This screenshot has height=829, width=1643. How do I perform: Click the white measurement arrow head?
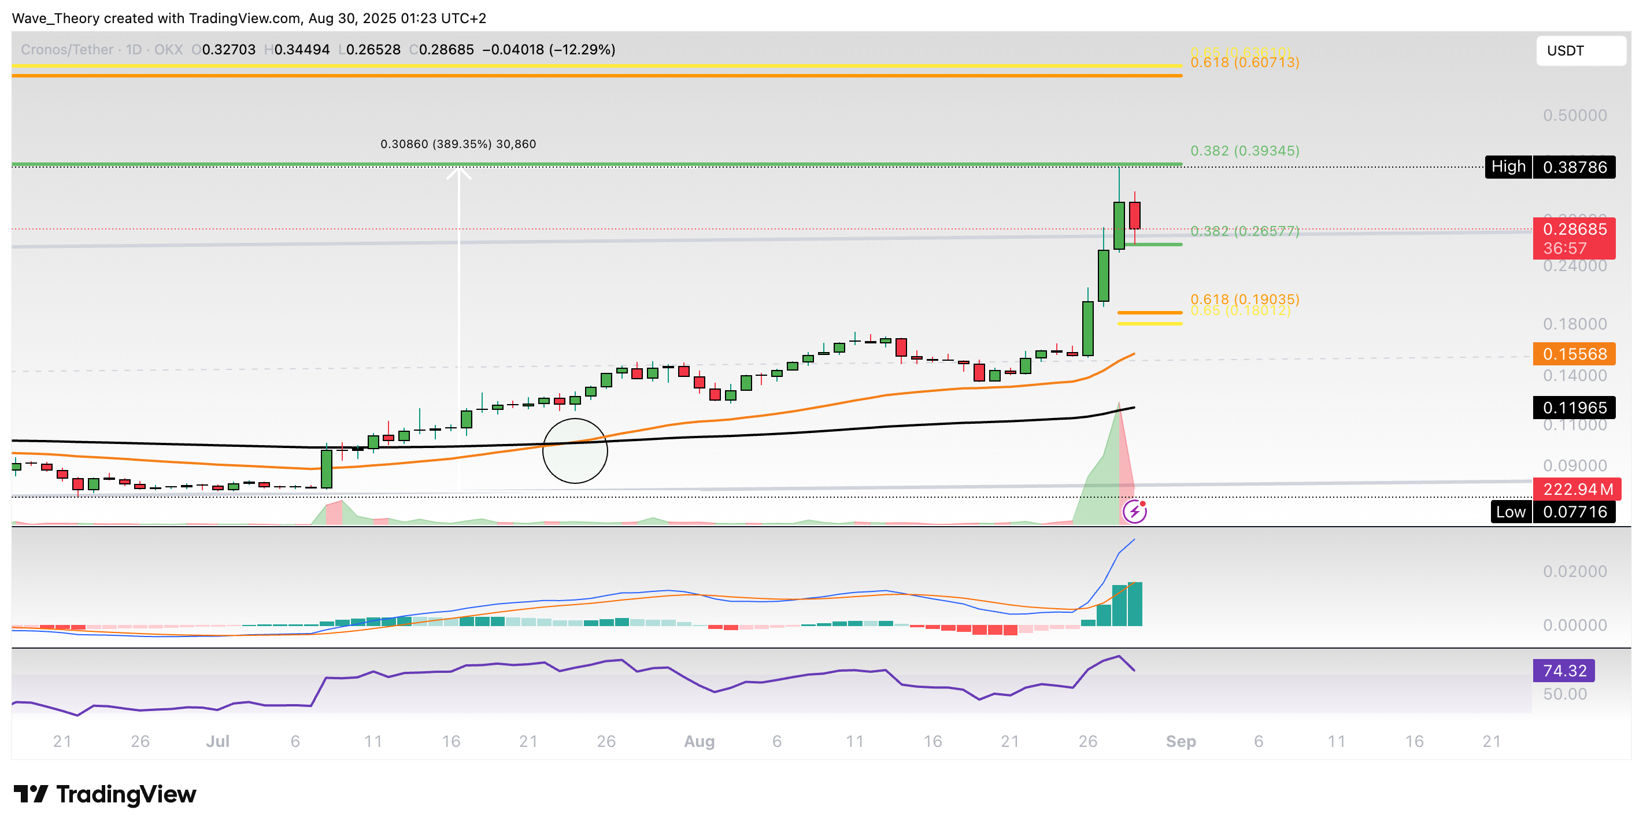tap(458, 172)
